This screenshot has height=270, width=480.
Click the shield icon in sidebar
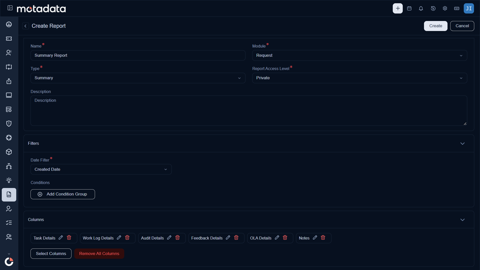point(9,123)
